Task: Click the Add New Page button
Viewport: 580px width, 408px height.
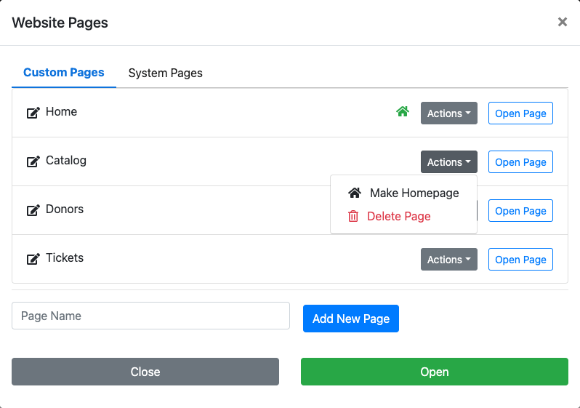Action: tap(350, 319)
